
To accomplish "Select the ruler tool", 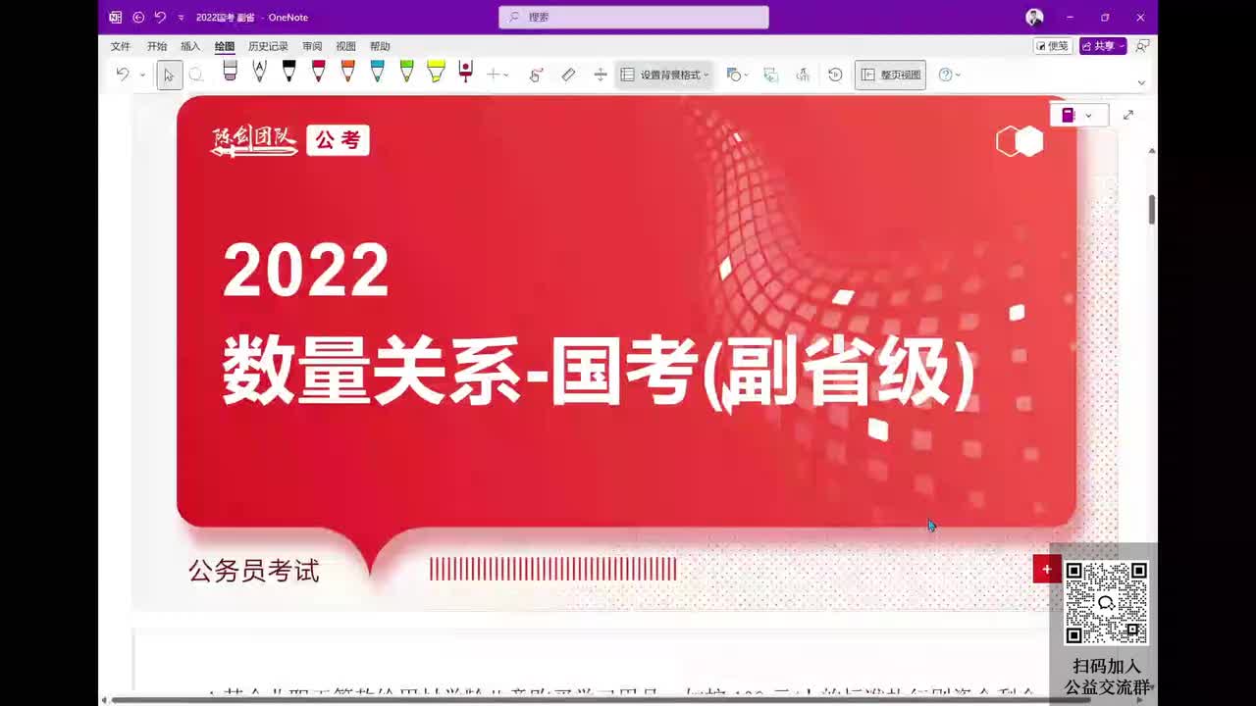I will coord(568,75).
